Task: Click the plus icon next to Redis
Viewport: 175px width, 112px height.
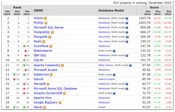Action: pos(44,42)
